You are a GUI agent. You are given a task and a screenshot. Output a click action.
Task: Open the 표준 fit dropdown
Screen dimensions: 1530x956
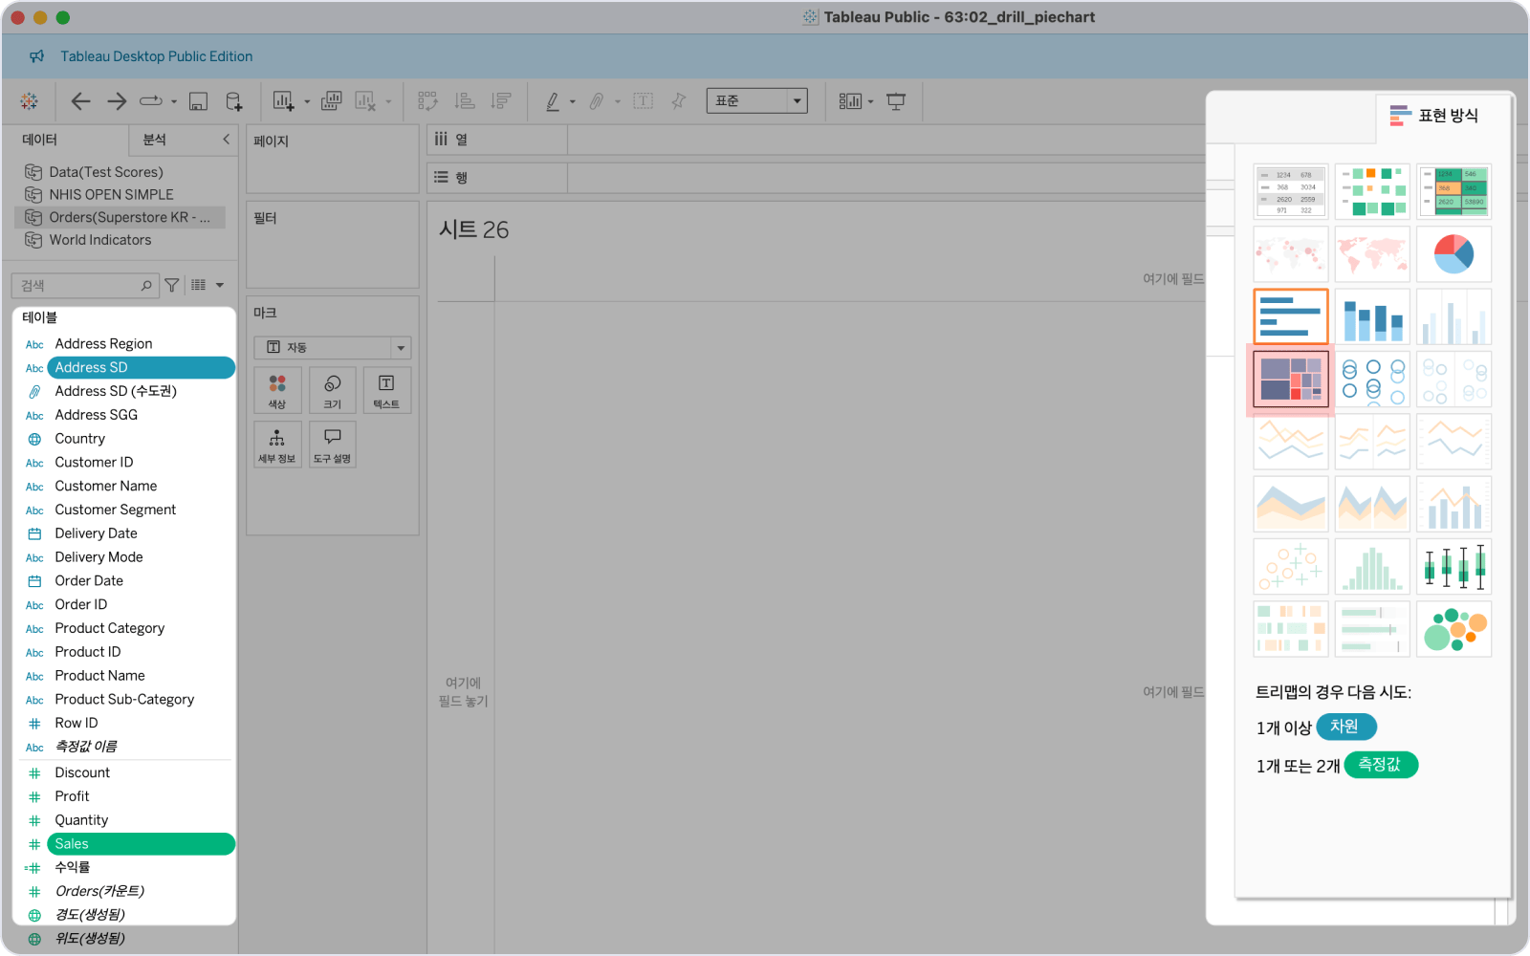[x=757, y=100]
